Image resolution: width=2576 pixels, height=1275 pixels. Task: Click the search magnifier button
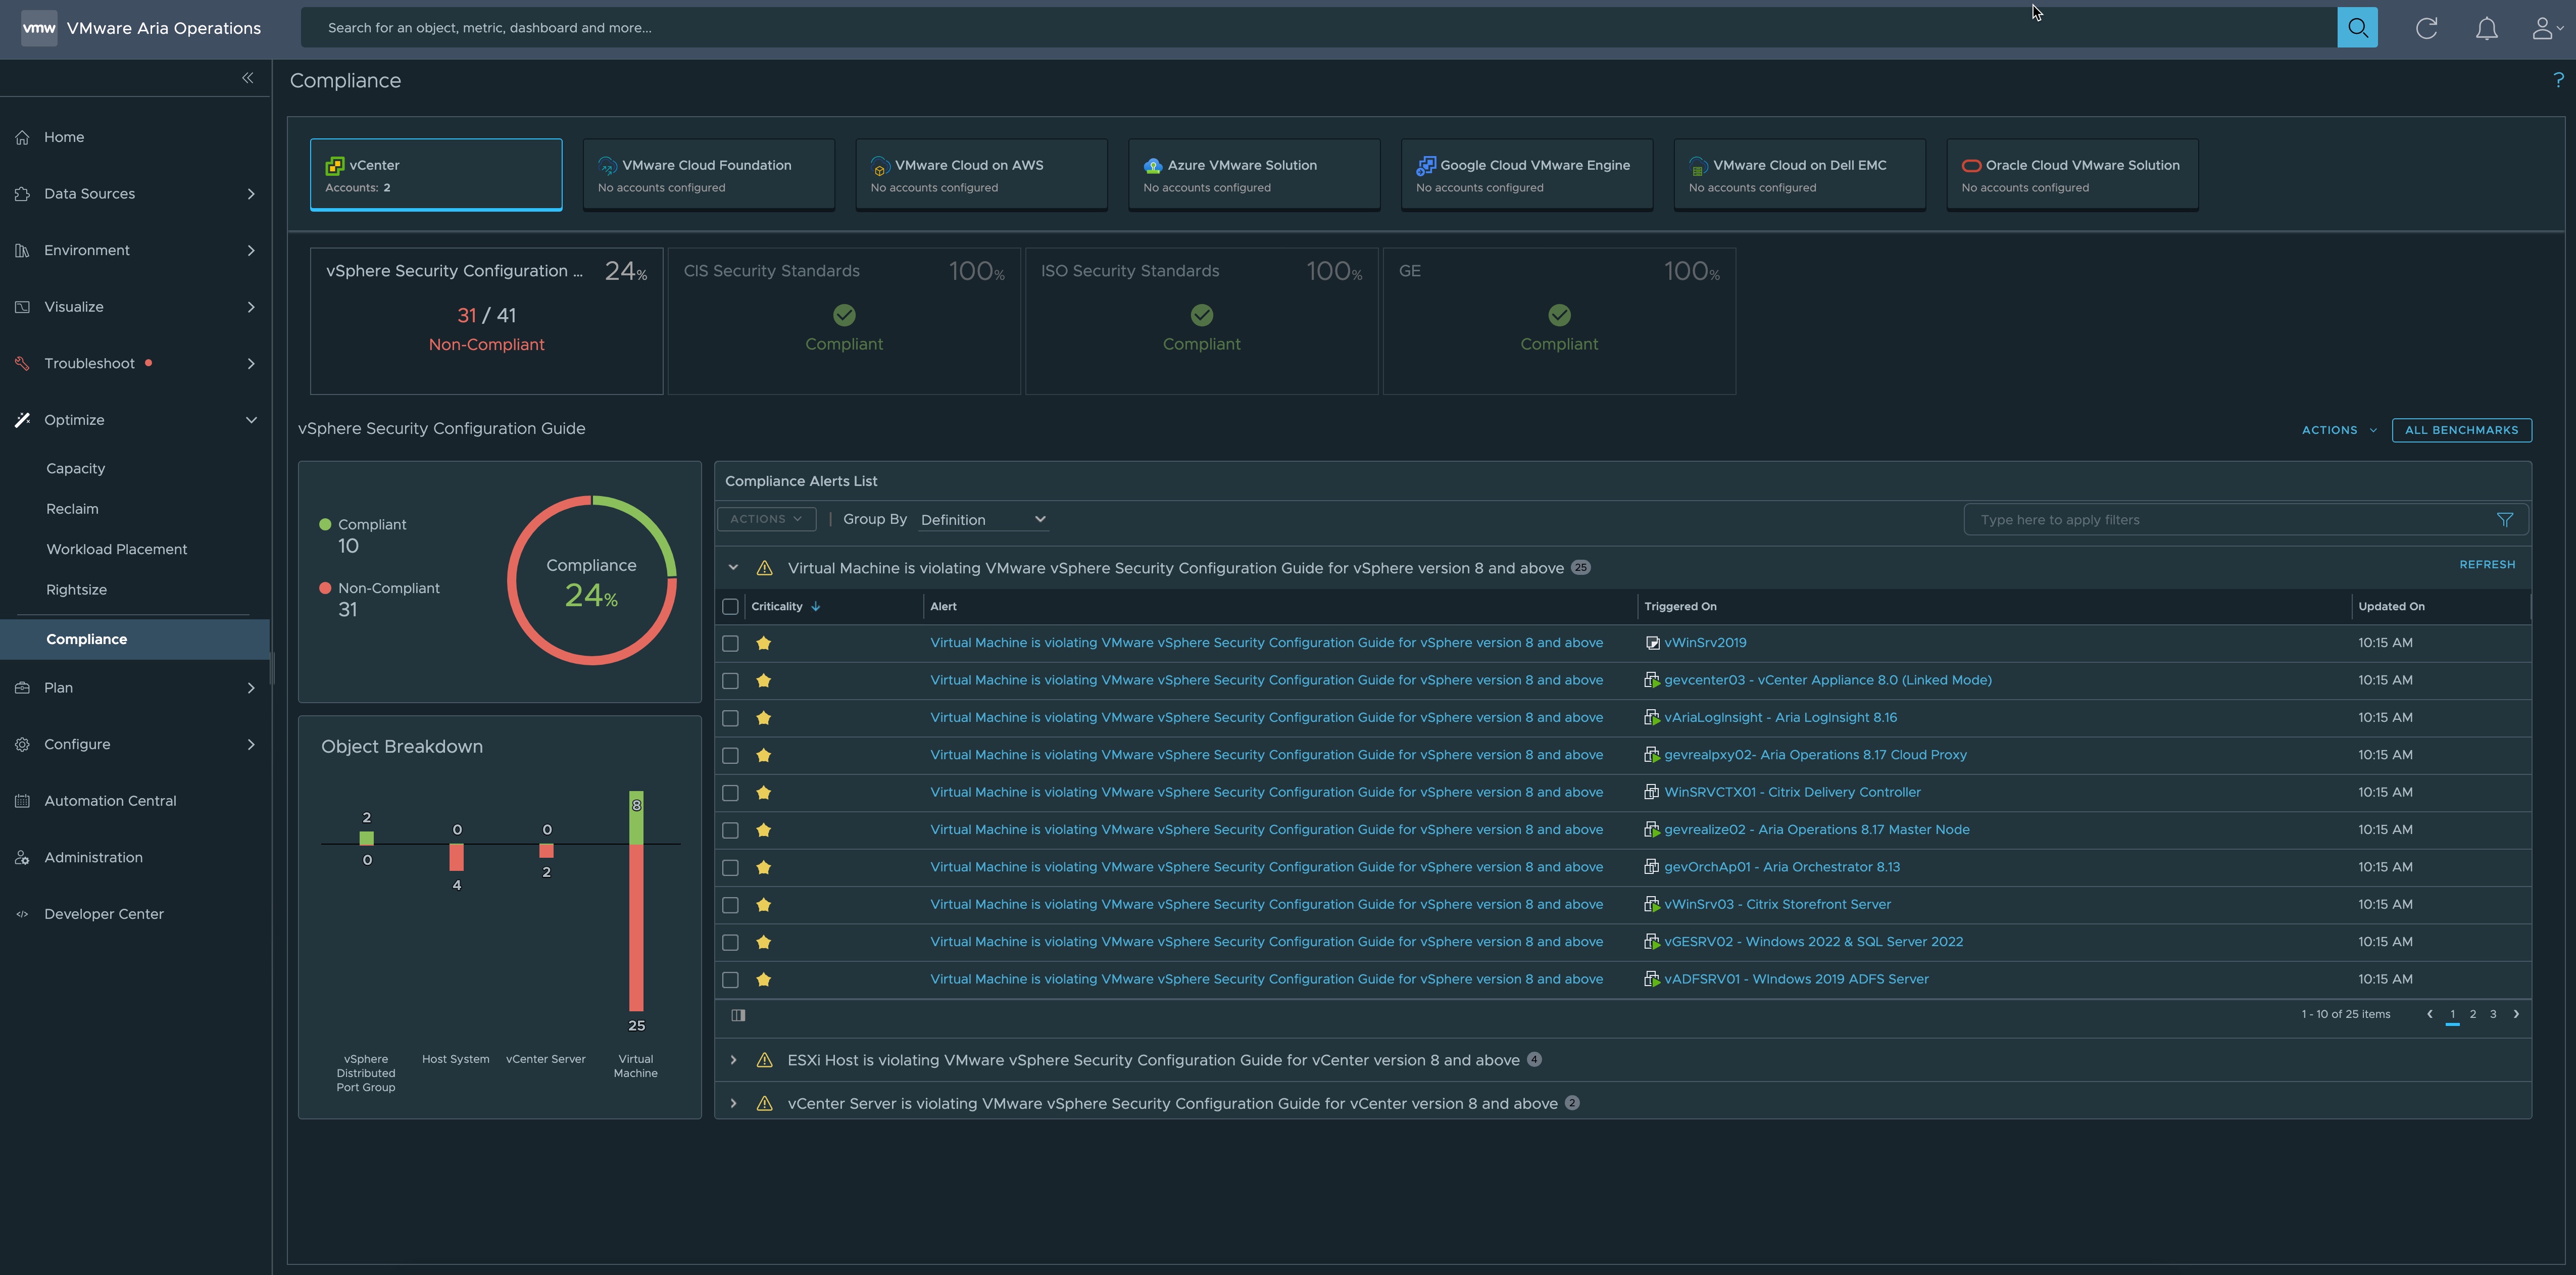(2357, 27)
